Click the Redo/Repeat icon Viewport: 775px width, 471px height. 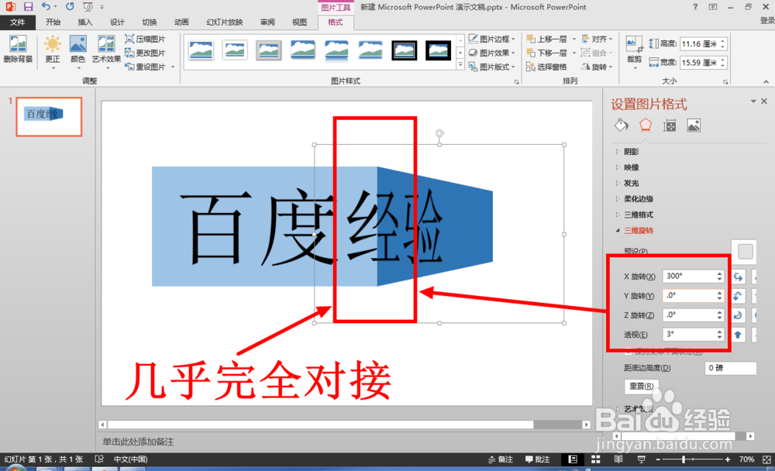pos(70,7)
